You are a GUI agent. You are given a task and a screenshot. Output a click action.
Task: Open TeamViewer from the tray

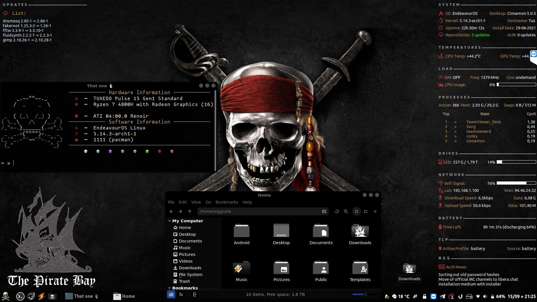(x=434, y=296)
